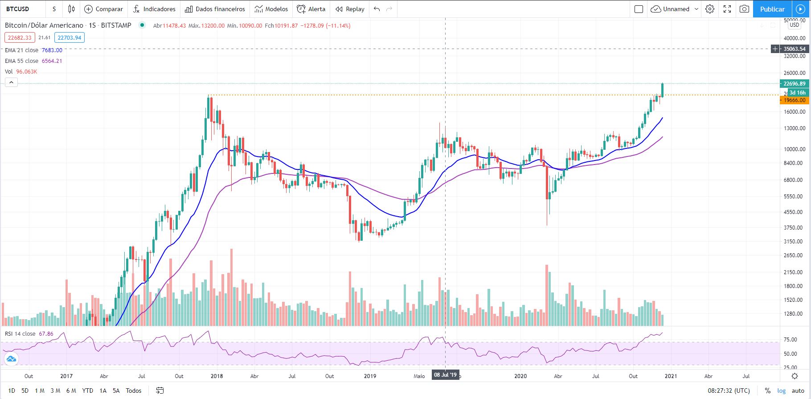Expand the Unnamed layout dropdown arrow

pyautogui.click(x=696, y=9)
